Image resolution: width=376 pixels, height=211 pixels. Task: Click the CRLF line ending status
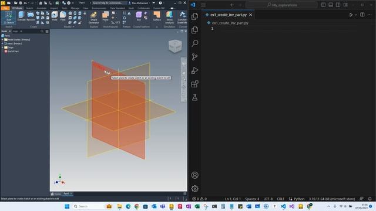click(281, 199)
